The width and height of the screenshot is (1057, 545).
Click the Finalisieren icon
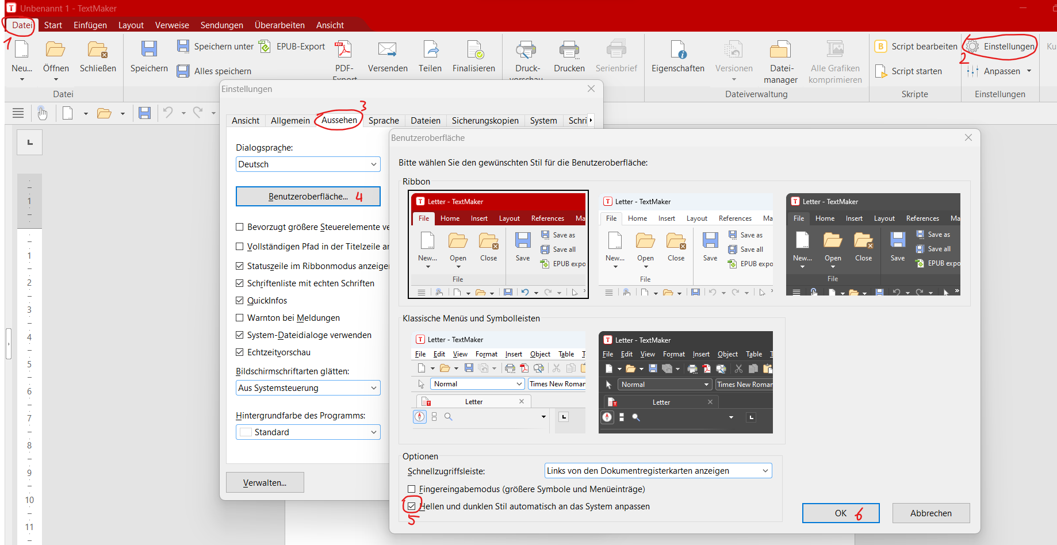474,49
